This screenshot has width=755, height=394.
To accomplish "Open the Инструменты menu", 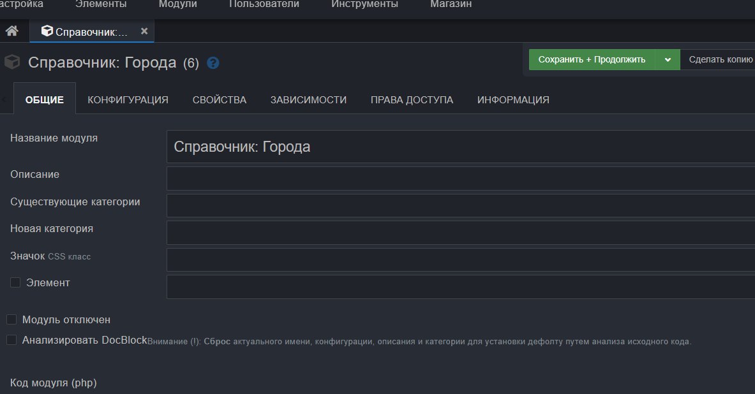I will [x=364, y=4].
